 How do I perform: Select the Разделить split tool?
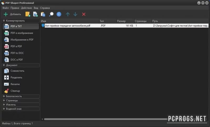click(21, 77)
